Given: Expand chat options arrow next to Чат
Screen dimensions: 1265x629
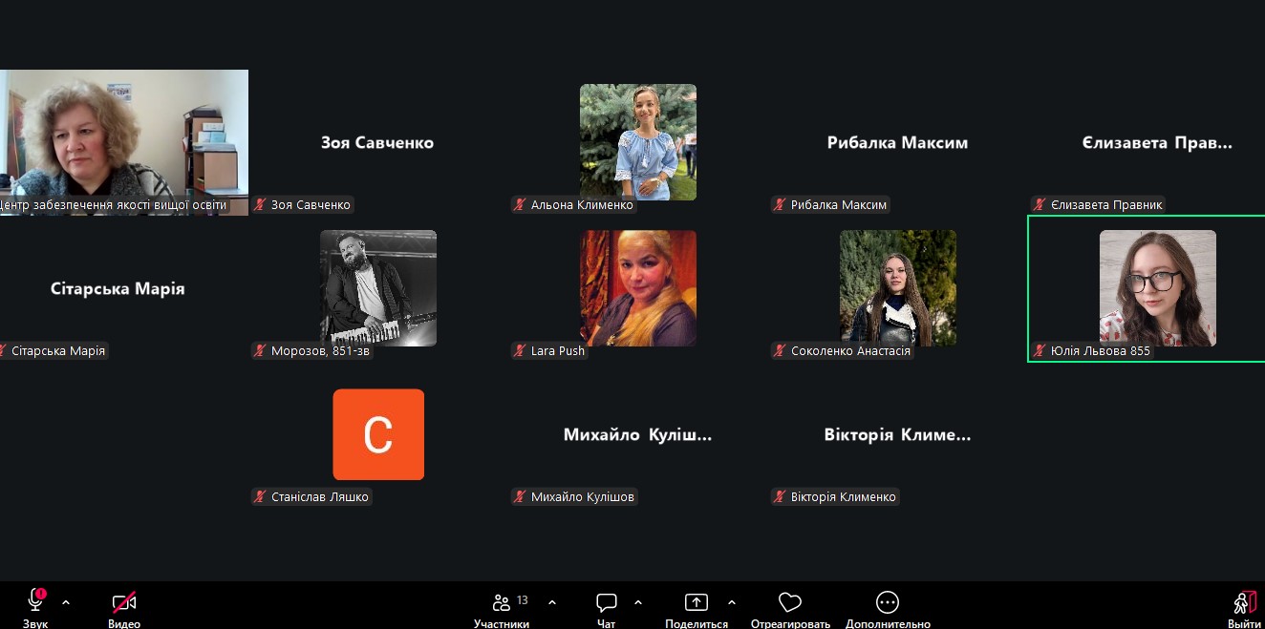Looking at the screenshot, I should (x=638, y=602).
